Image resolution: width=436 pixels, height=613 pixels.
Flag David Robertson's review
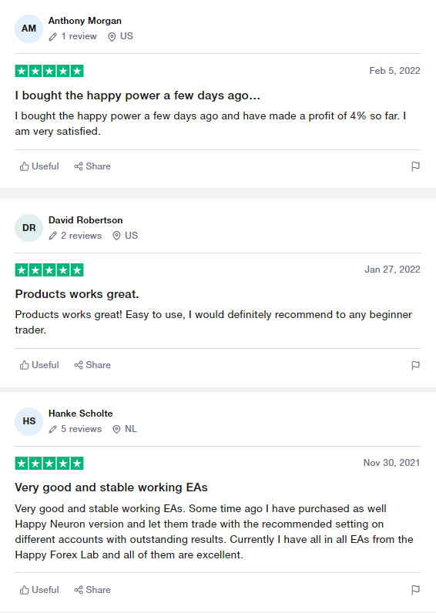(415, 365)
